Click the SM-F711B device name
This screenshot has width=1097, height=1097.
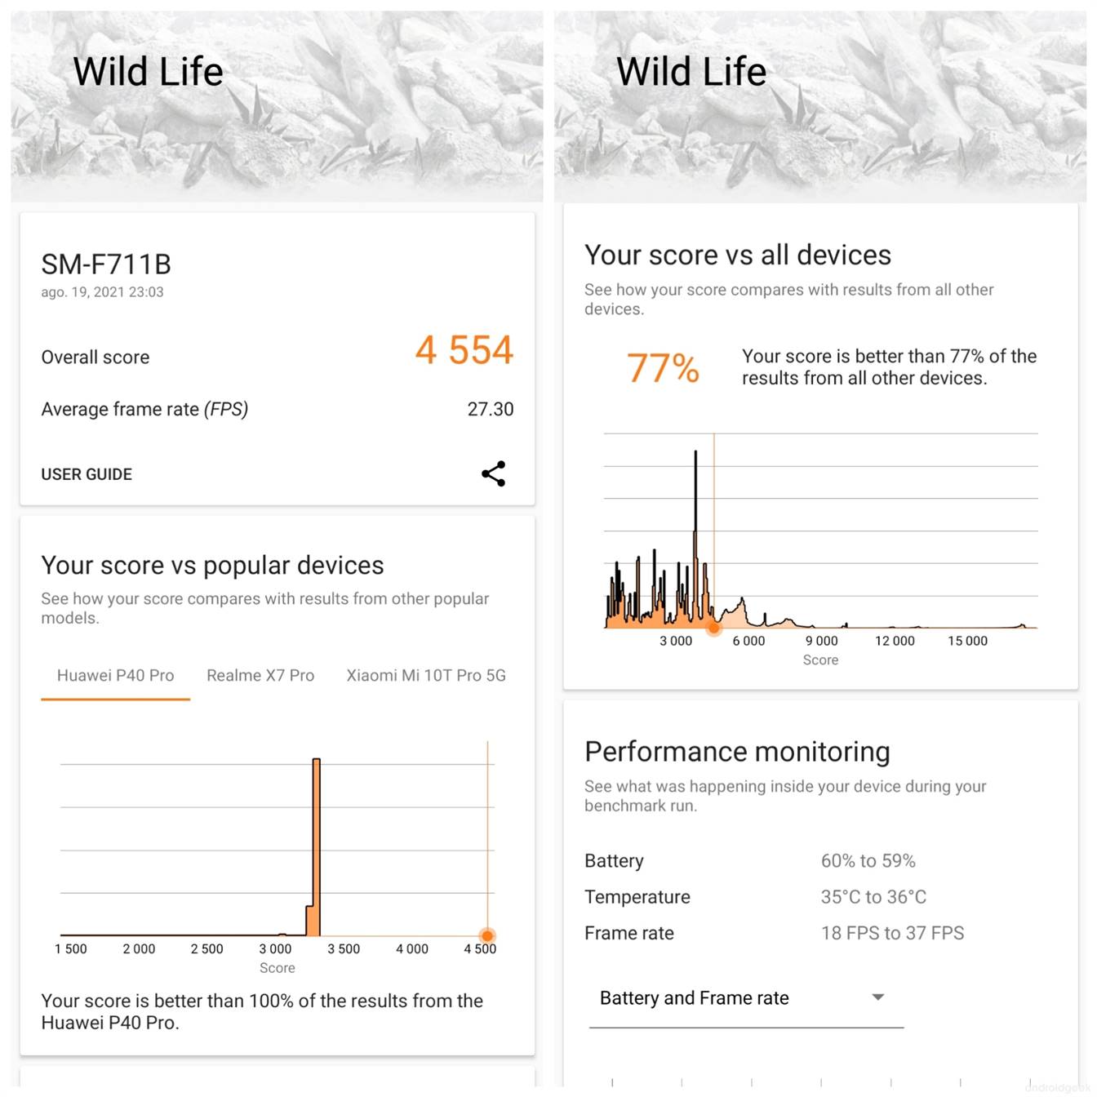[x=106, y=264]
